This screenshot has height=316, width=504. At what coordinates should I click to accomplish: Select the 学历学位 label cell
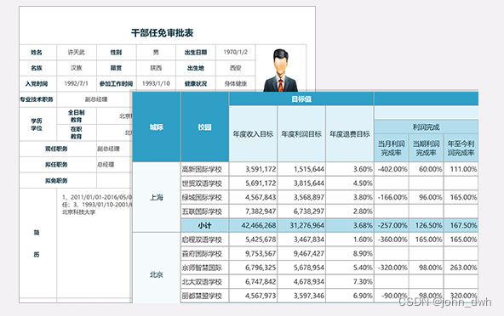38,124
